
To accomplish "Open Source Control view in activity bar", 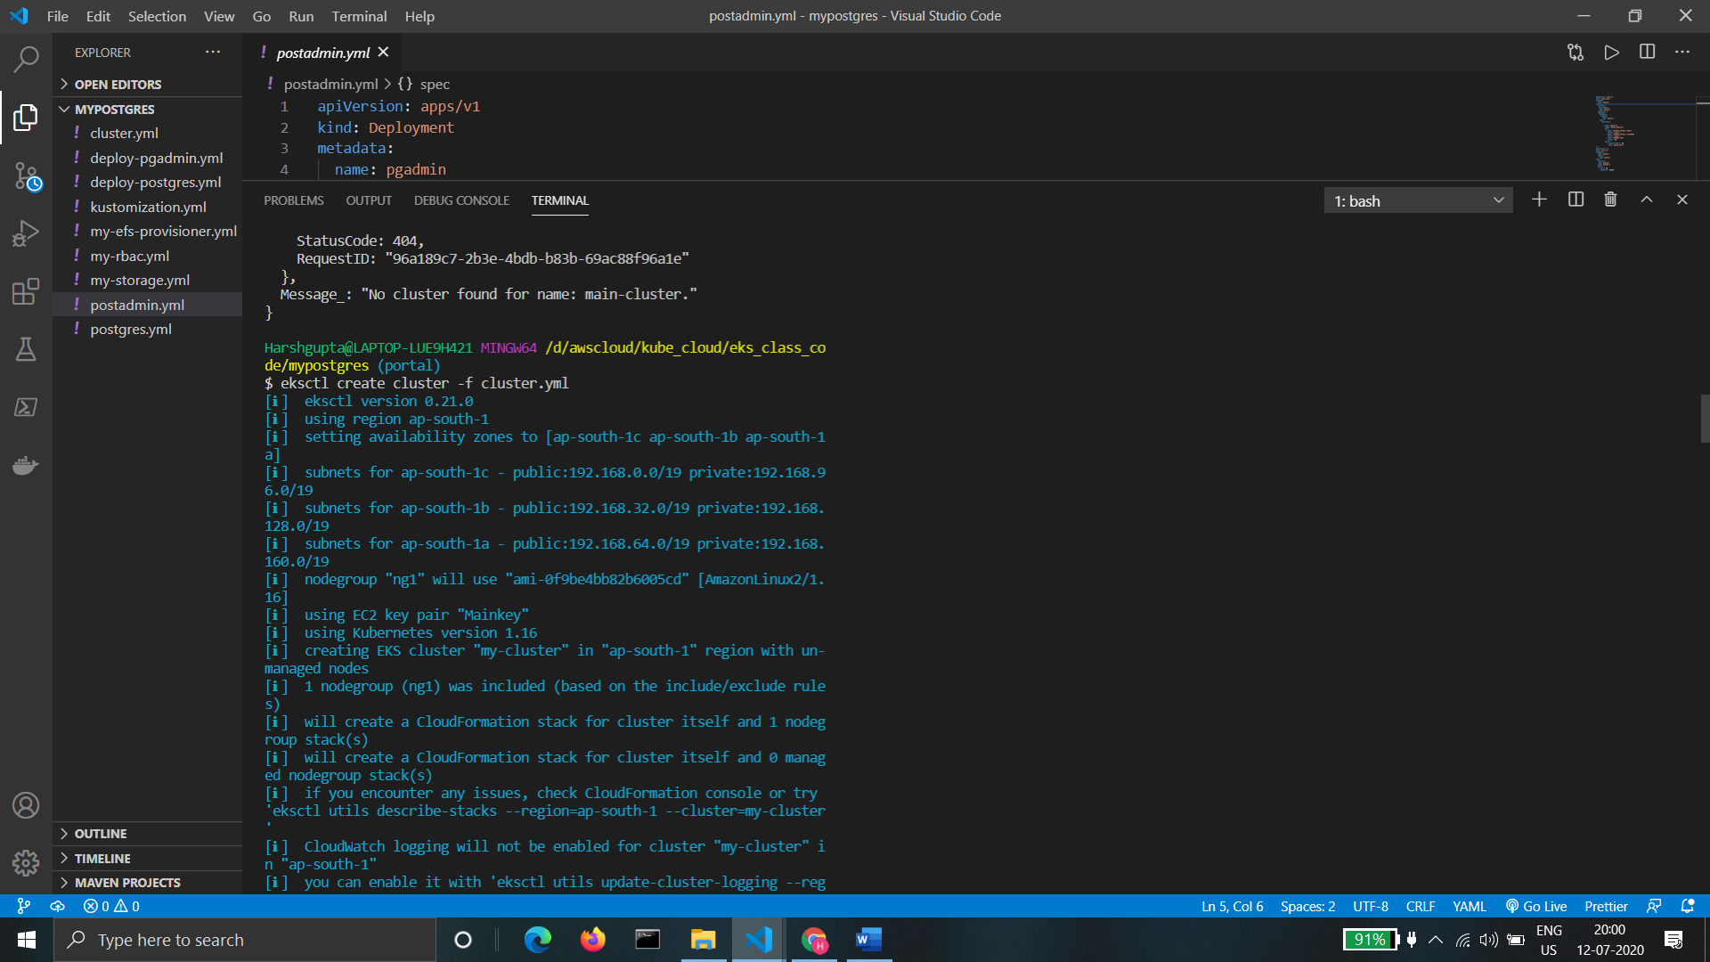I will [x=26, y=176].
